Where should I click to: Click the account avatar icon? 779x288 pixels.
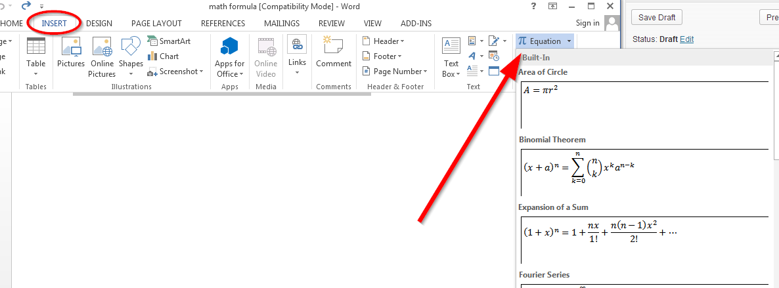point(613,23)
